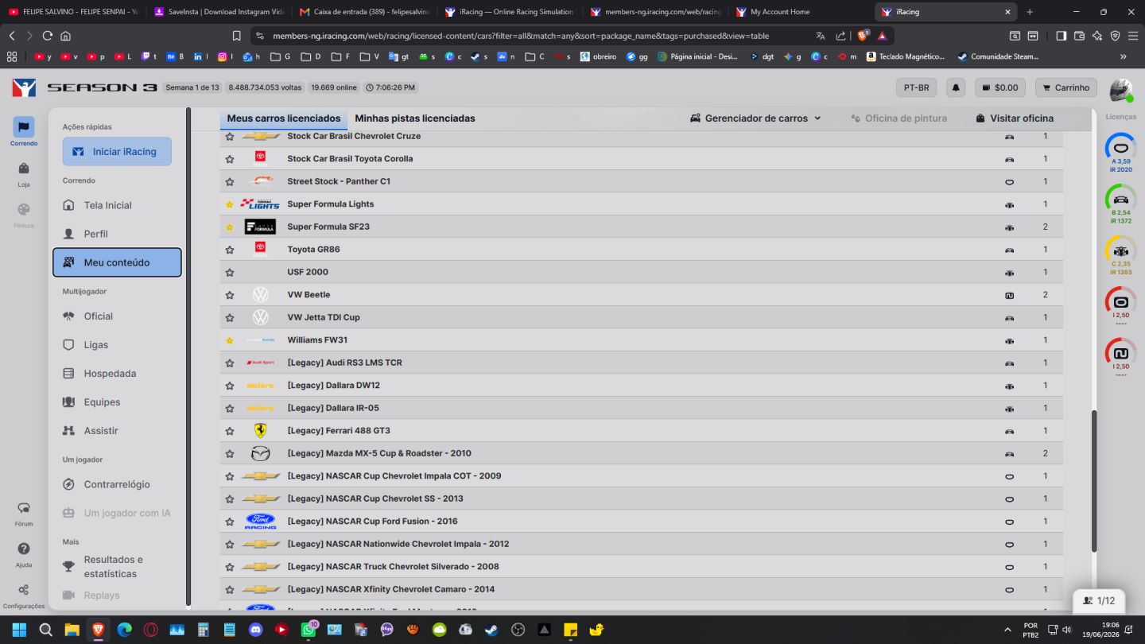This screenshot has height=644, width=1145.
Task: Open the Fórum icon in the sidebar
Action: coord(24,513)
